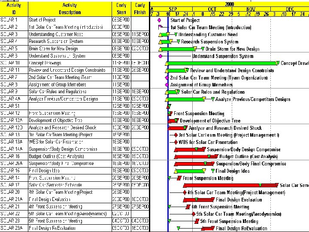Select the 'Start of Project' description cell in table
The height and width of the screenshot is (232, 309).
tap(70, 20)
